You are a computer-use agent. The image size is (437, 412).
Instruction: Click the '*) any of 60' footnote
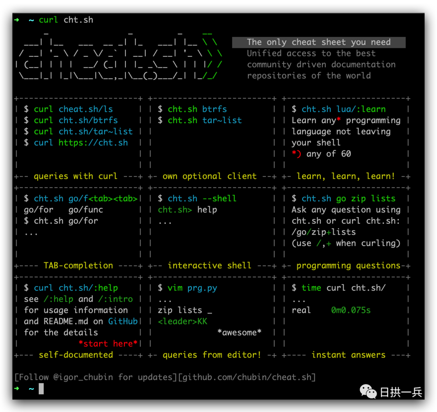coord(321,154)
